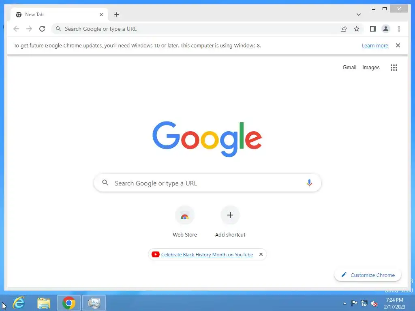Open a new tab with the plus button
This screenshot has width=415, height=311.
(x=117, y=15)
